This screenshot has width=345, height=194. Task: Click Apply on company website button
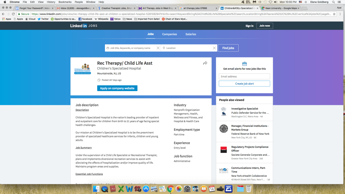(117, 88)
